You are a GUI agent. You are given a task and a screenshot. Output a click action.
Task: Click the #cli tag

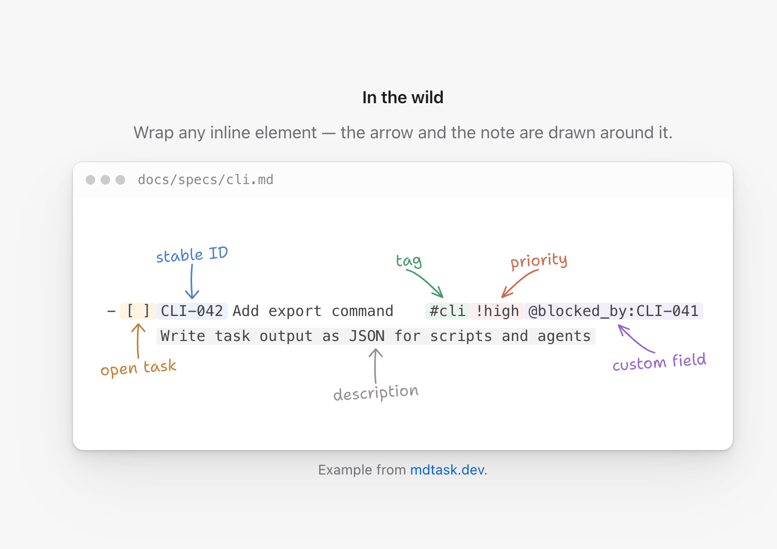[448, 311]
